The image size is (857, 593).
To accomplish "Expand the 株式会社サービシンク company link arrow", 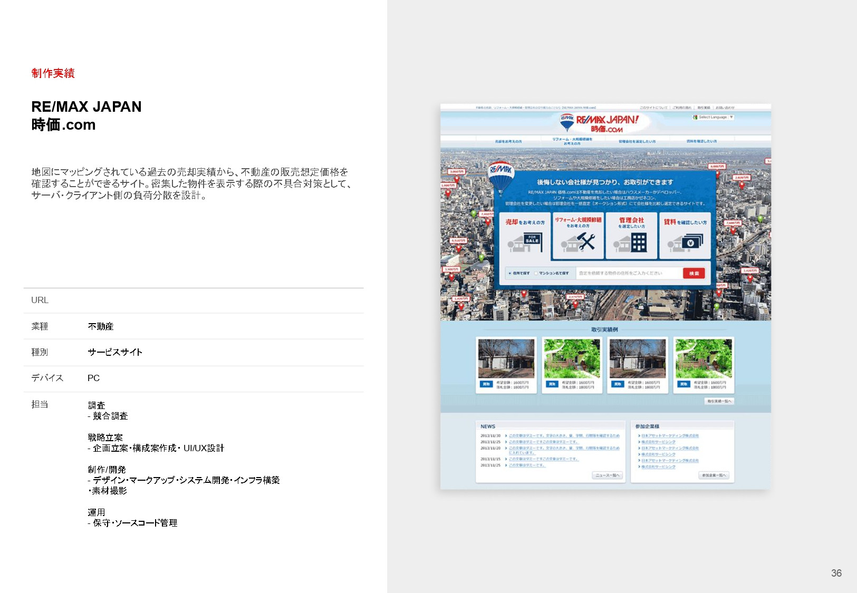I will [x=639, y=443].
